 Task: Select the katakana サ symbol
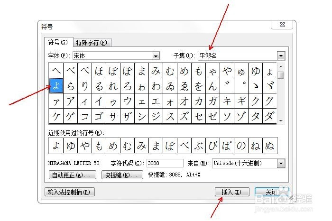pos(113,116)
